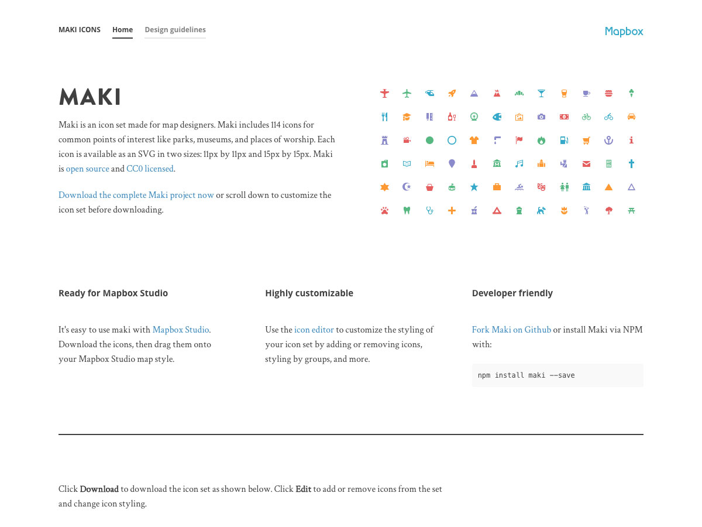
Task: Click the Mapbox logo link
Action: click(624, 32)
